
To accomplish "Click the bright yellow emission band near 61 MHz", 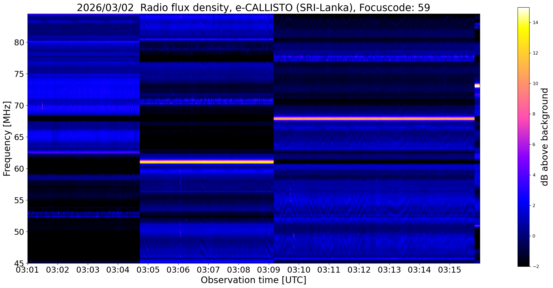I will (207, 162).
